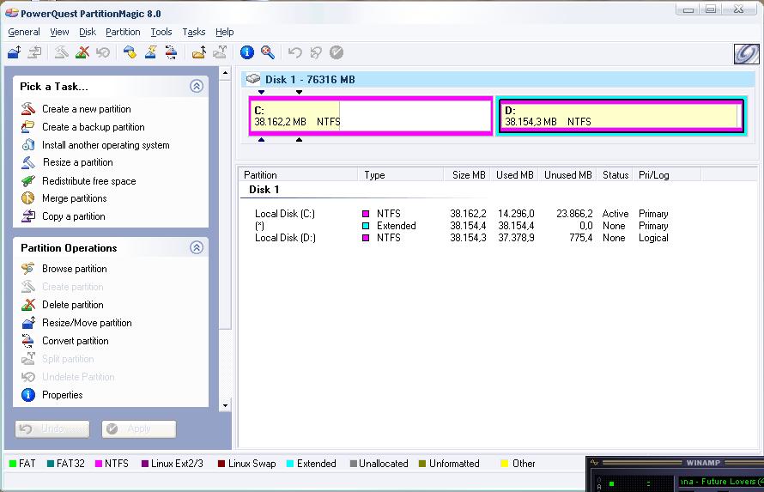764x492 pixels.
Task: Click the blue Properties icon in Partition Operations
Action: [28, 395]
